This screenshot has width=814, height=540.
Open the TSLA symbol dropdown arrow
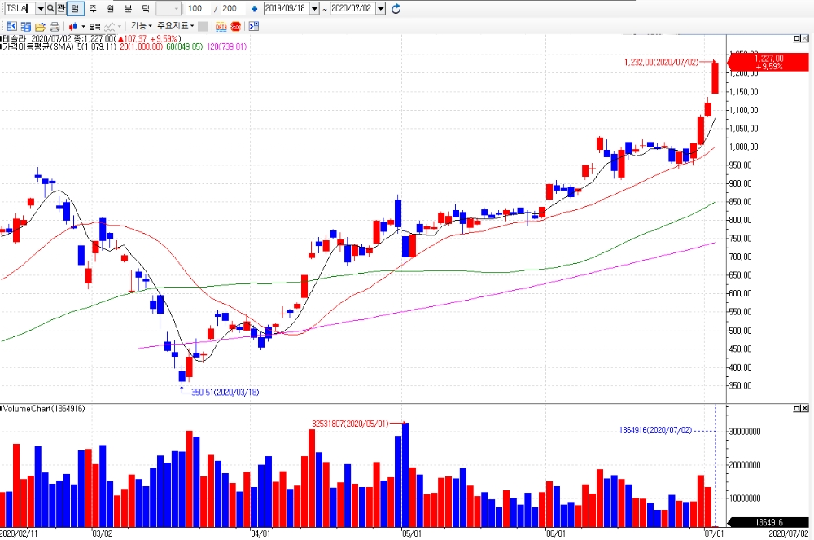[40, 9]
